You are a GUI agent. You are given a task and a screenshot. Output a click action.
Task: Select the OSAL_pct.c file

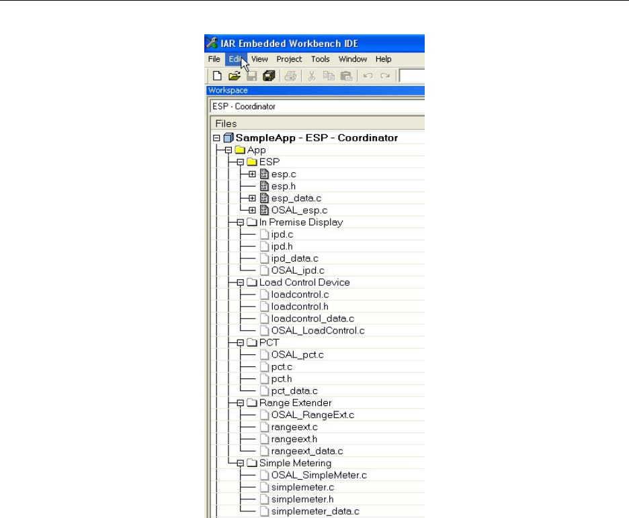click(x=297, y=354)
